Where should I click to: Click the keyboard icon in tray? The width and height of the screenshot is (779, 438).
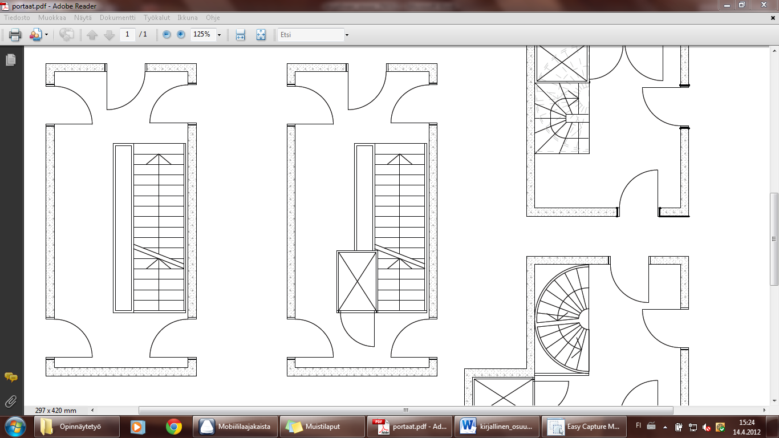point(651,426)
